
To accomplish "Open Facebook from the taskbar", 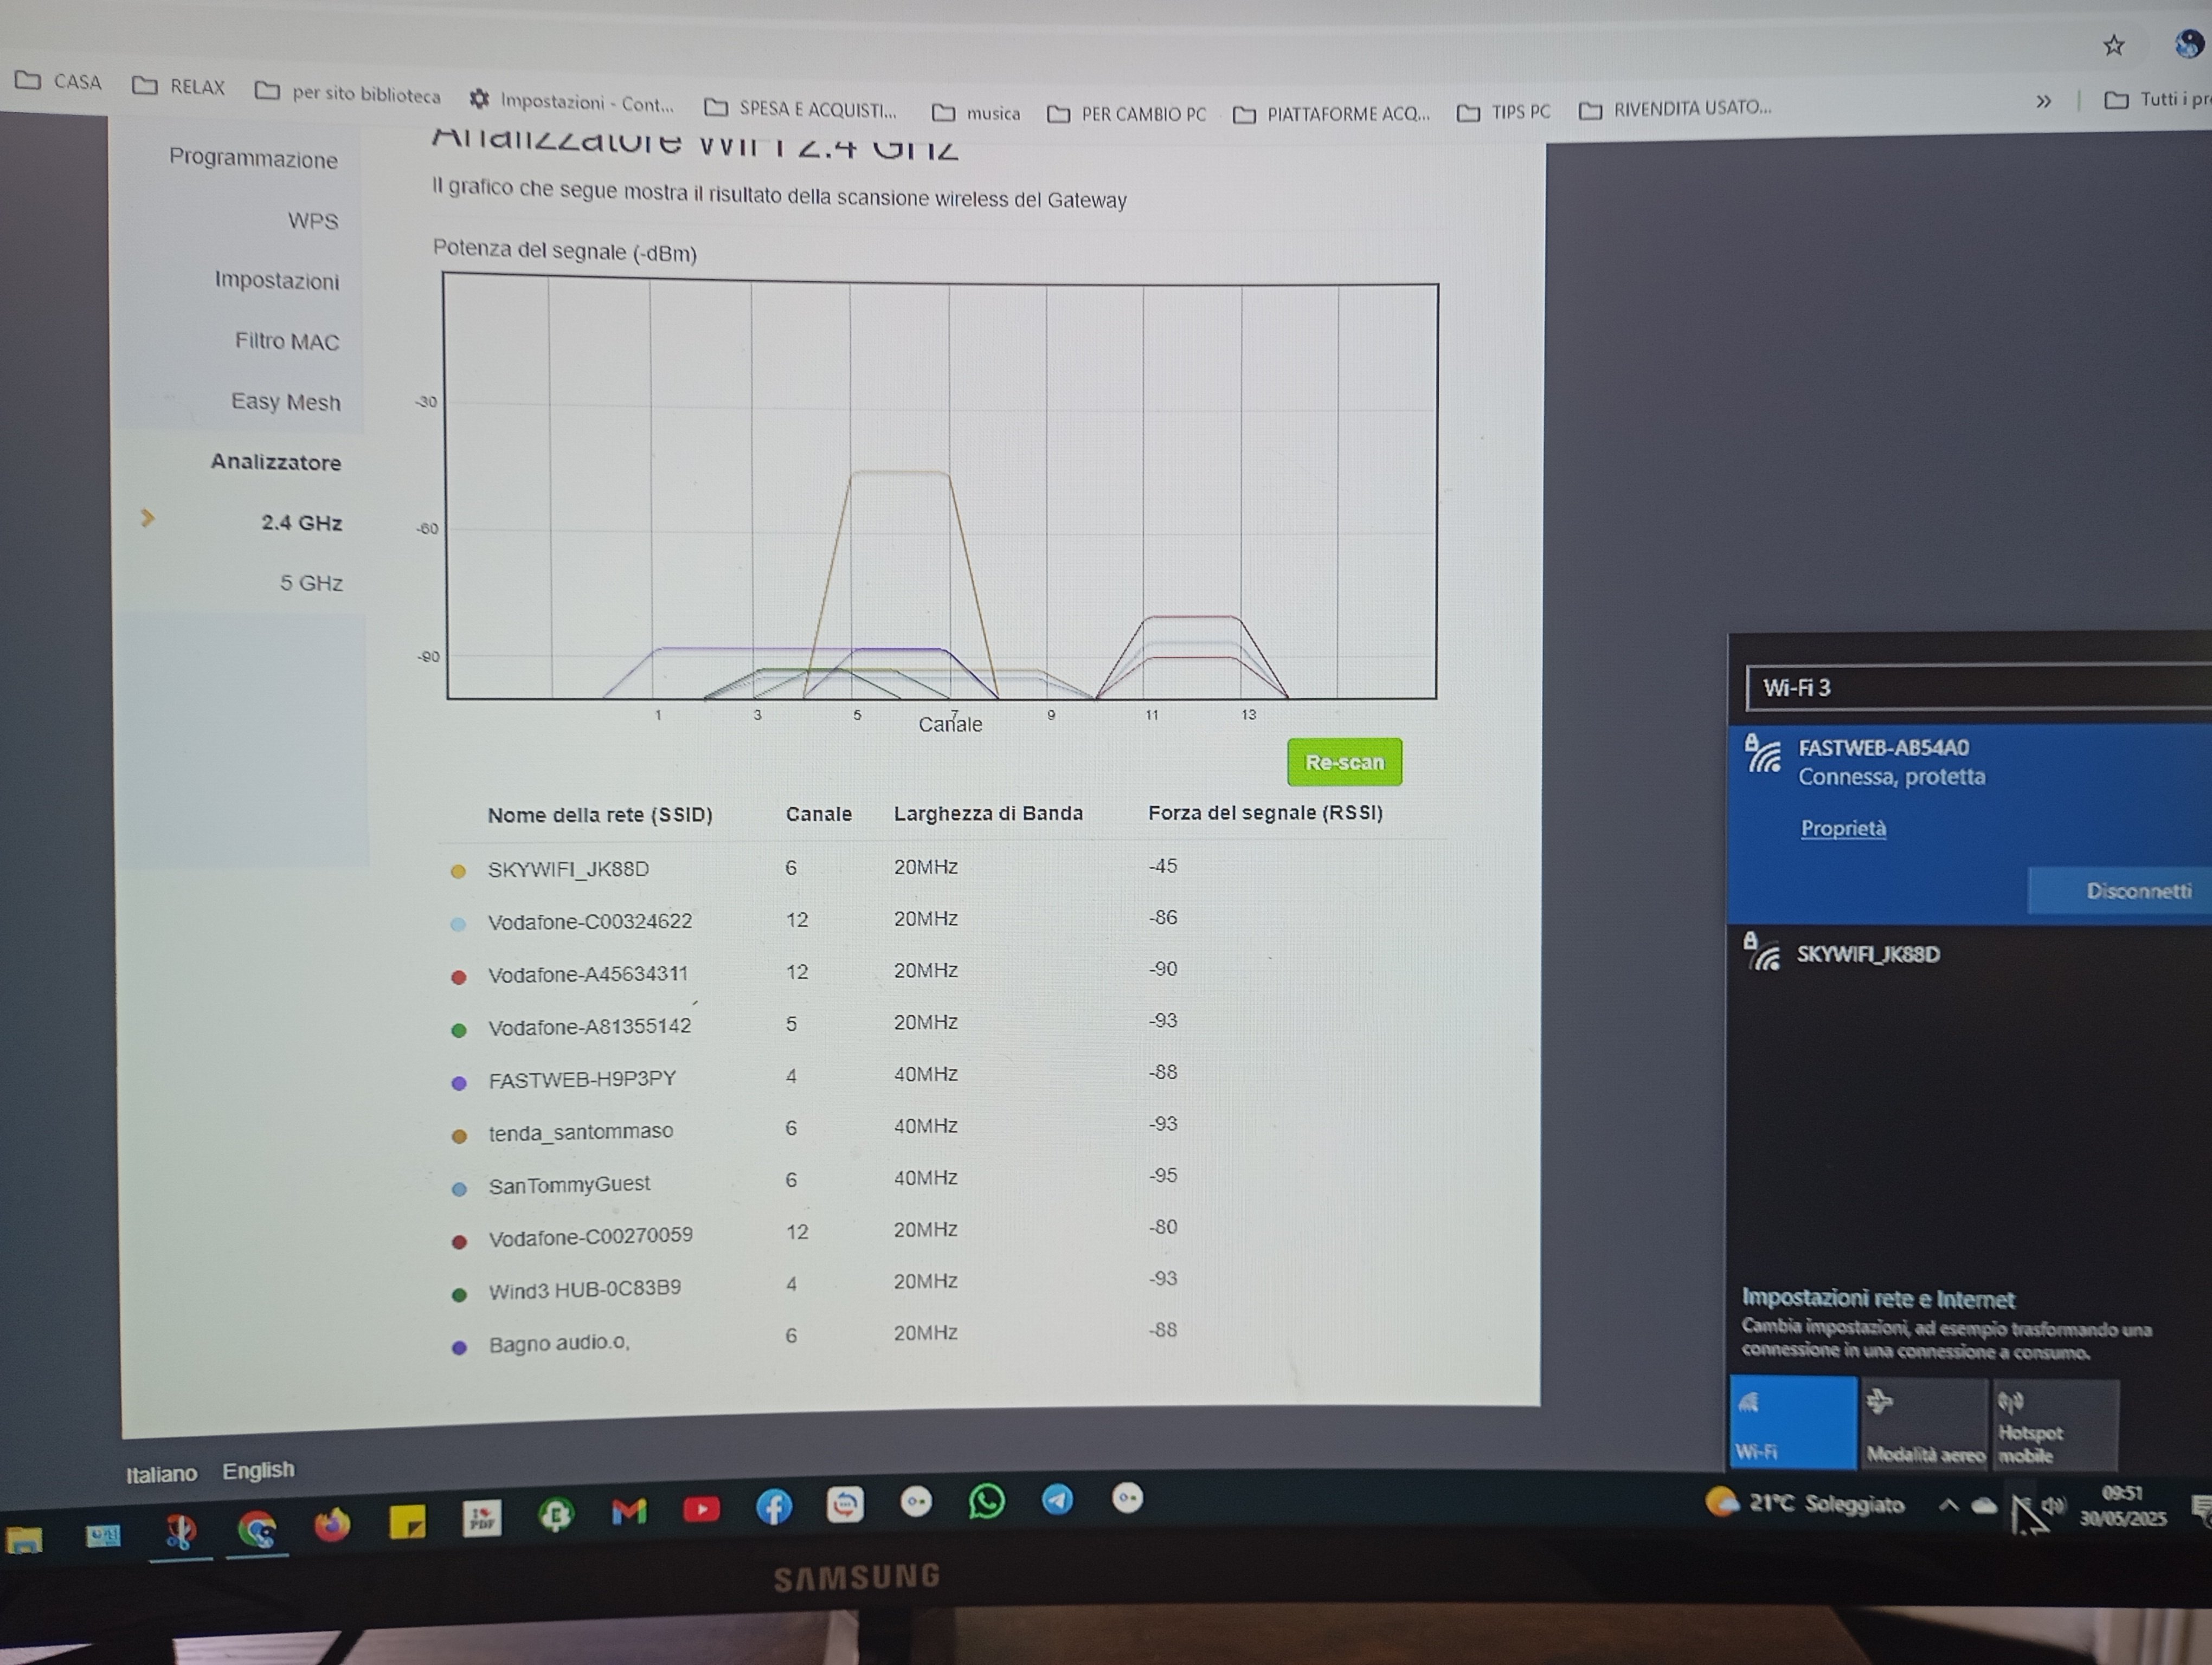I will [x=774, y=1506].
